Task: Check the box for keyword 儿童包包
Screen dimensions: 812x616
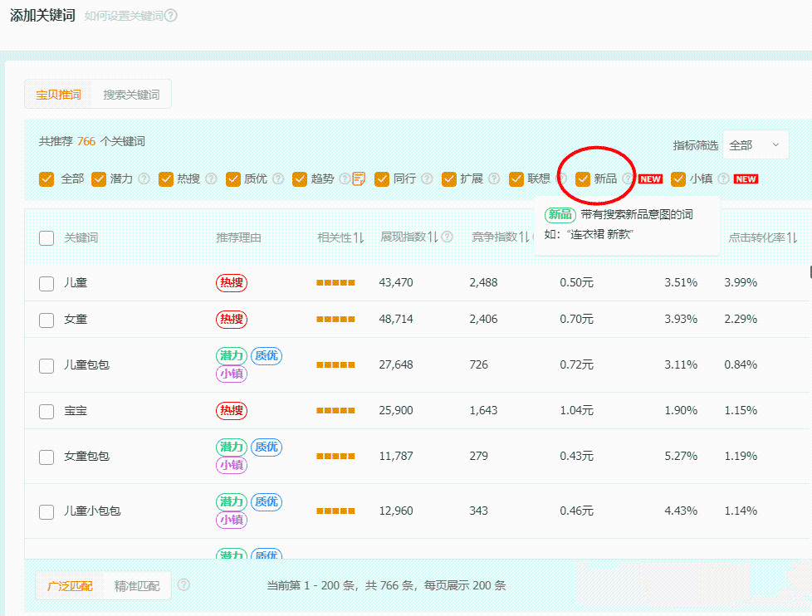Action: pos(46,365)
